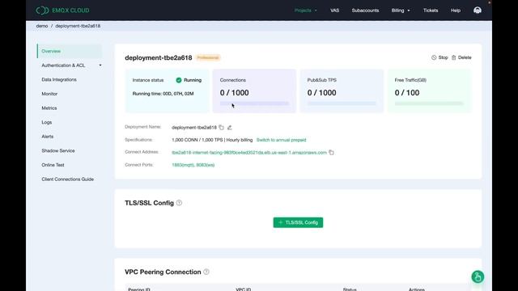Click the Professional plan badge
The height and width of the screenshot is (291, 518).
208,57
